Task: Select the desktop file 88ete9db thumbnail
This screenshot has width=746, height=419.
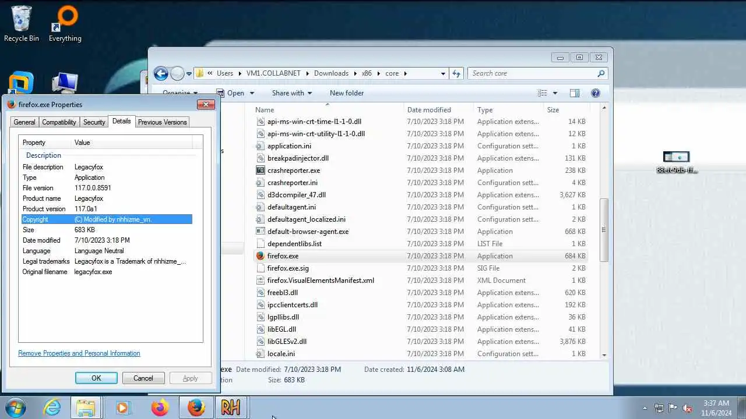Action: (x=676, y=158)
